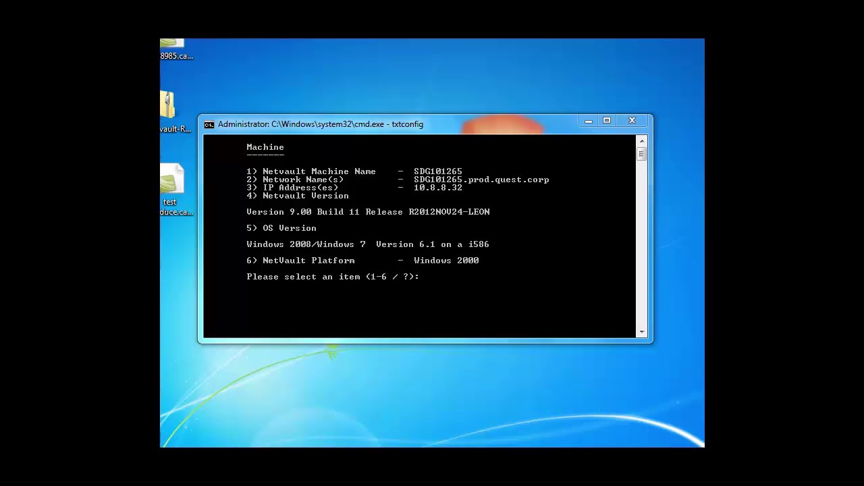Click the 'Administrator: C:\Windows\system32\cmd.exe - txtconfig' title text
Viewport: 864px width, 486px height.
pyautogui.click(x=321, y=124)
